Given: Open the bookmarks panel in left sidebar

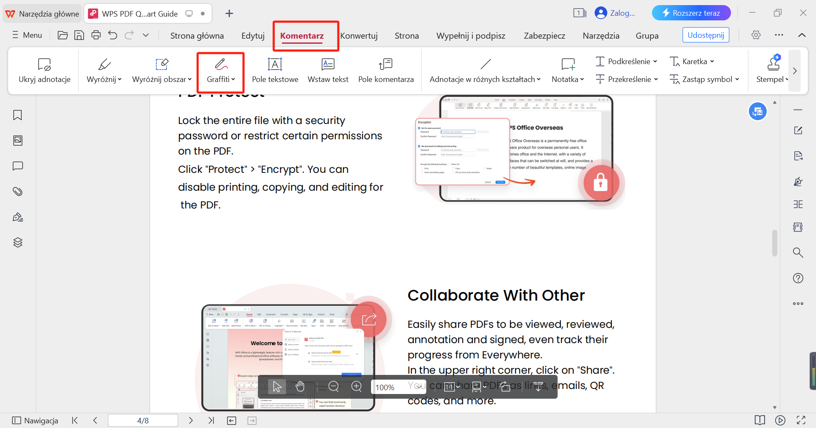Looking at the screenshot, I should pos(17,115).
